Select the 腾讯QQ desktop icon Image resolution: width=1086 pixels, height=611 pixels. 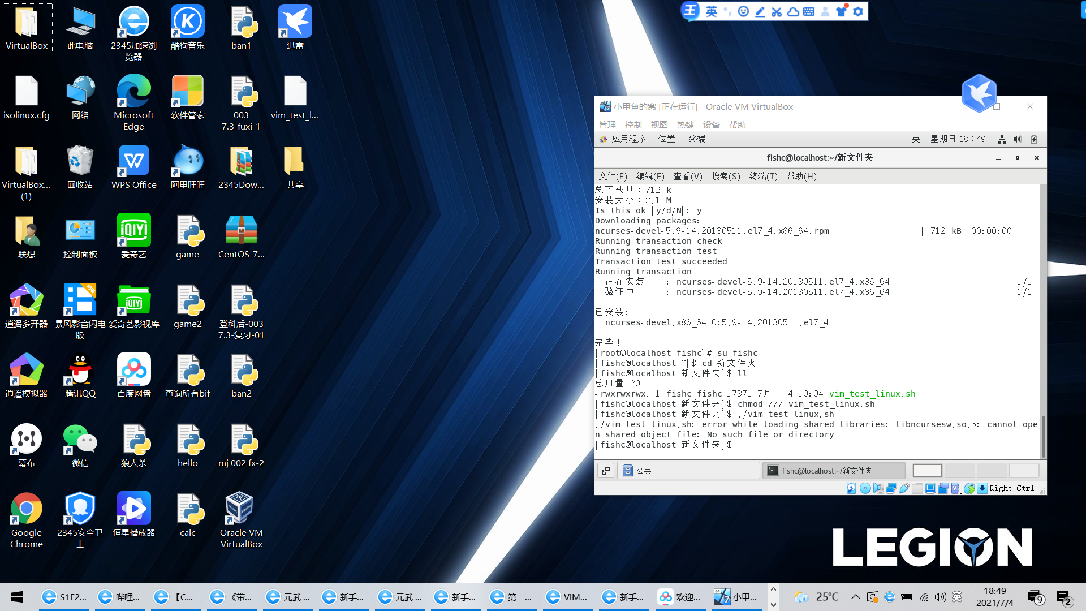point(80,376)
